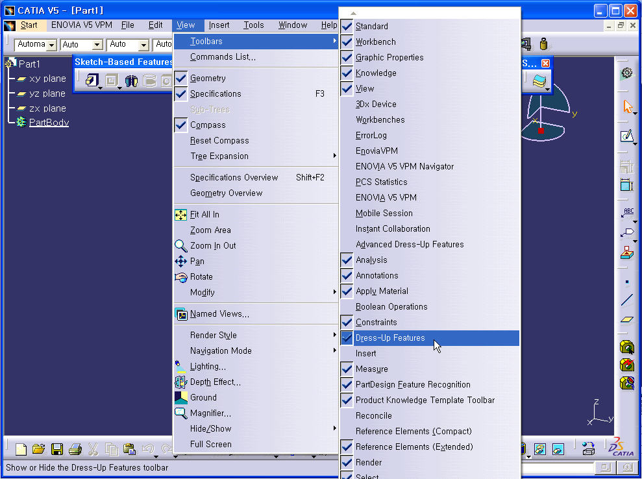Screen dimensions: 642x479
Task: Select PartBody in the specification tree
Action: tap(49, 123)
